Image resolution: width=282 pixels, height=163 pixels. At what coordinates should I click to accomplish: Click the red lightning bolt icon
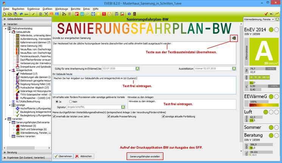pyautogui.click(x=104, y=14)
